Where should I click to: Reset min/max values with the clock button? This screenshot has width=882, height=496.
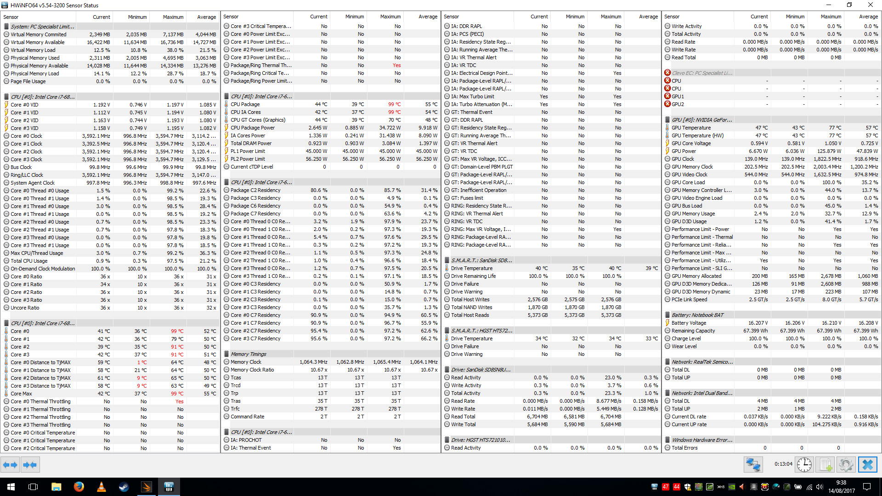[x=804, y=465]
